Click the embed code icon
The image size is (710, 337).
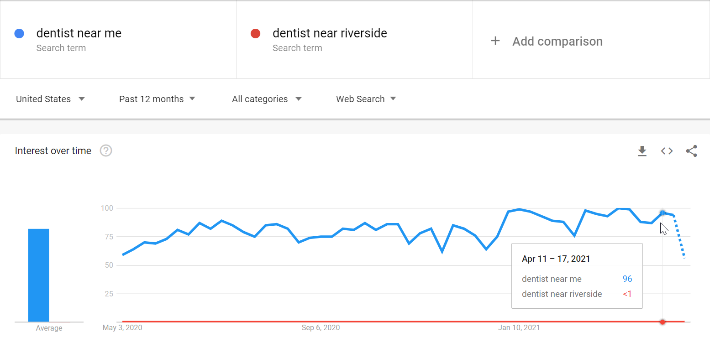pos(667,151)
